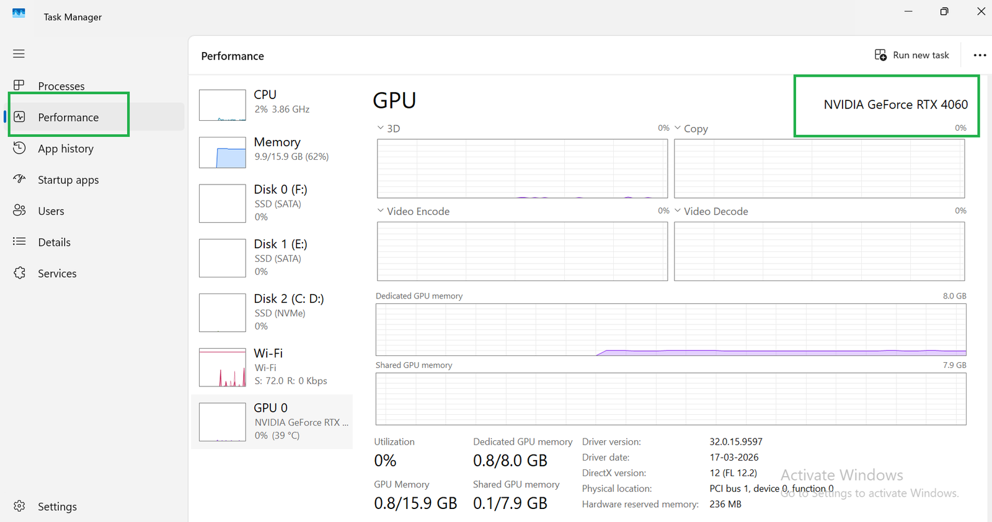The image size is (992, 522).
Task: Open the Settings page label
Action: pos(57,507)
